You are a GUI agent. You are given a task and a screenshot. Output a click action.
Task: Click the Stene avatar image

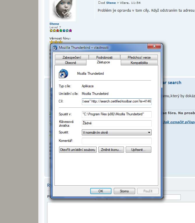point(63,10)
